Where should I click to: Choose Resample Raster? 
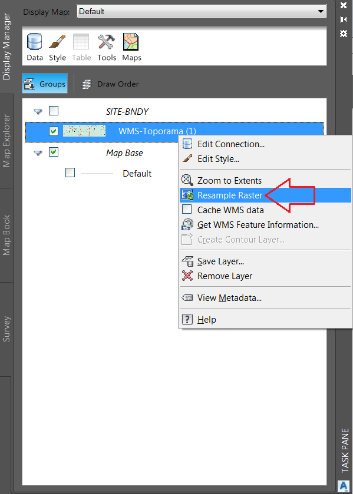pyautogui.click(x=265, y=195)
